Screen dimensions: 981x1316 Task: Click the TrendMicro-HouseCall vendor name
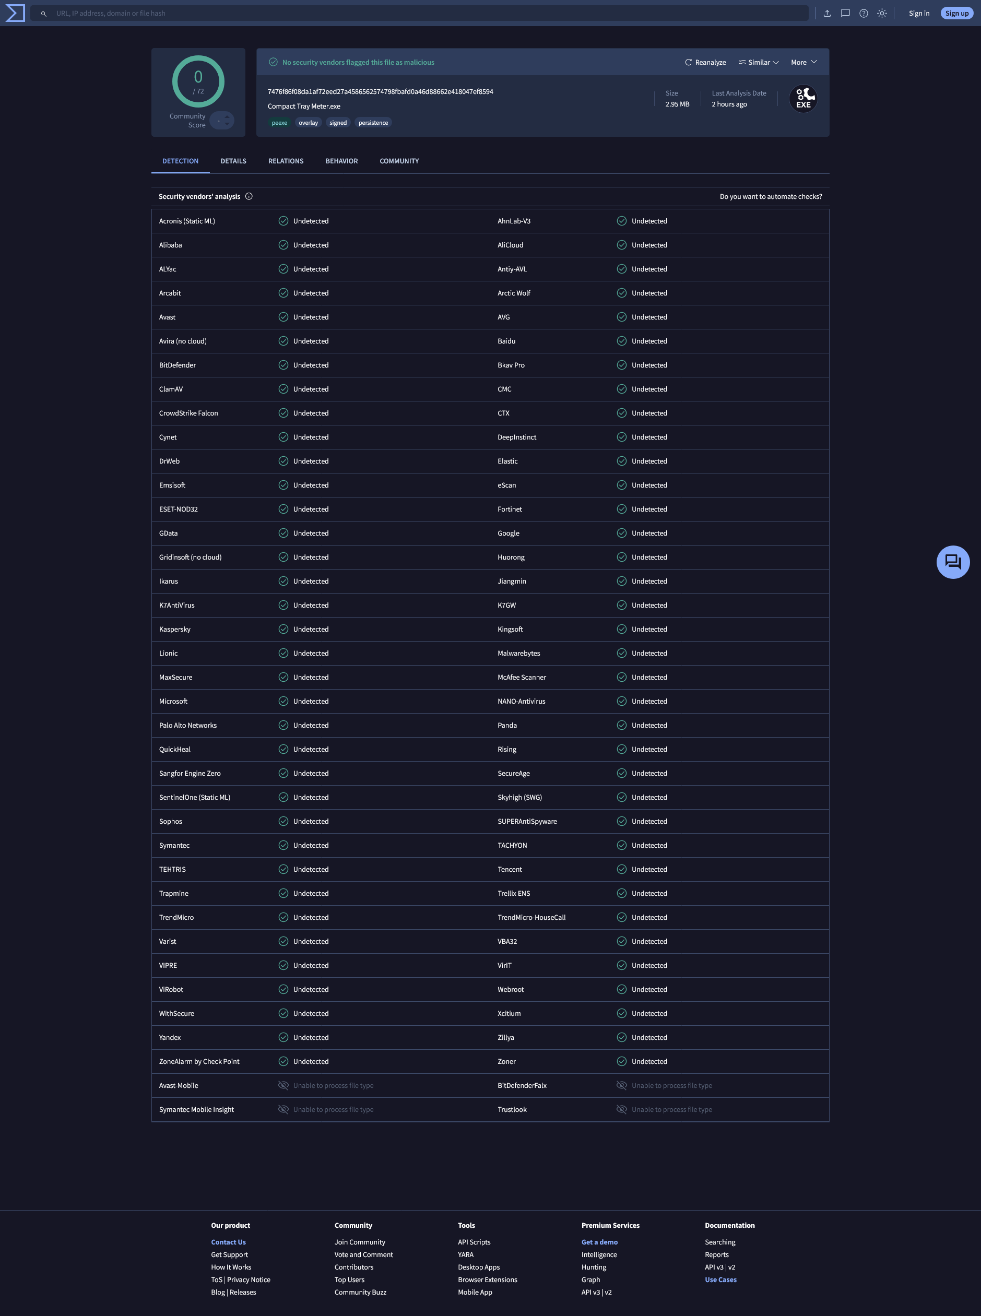531,918
